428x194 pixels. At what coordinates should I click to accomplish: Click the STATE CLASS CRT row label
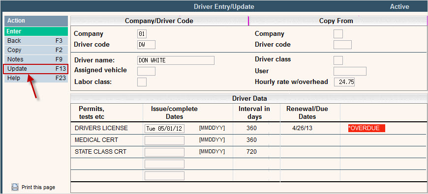pyautogui.click(x=100, y=151)
